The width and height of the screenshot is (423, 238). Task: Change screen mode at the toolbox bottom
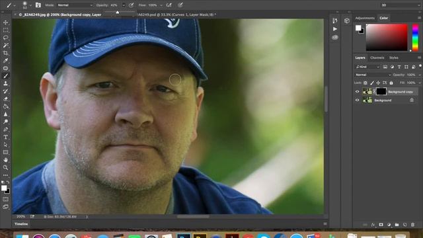click(x=5, y=207)
